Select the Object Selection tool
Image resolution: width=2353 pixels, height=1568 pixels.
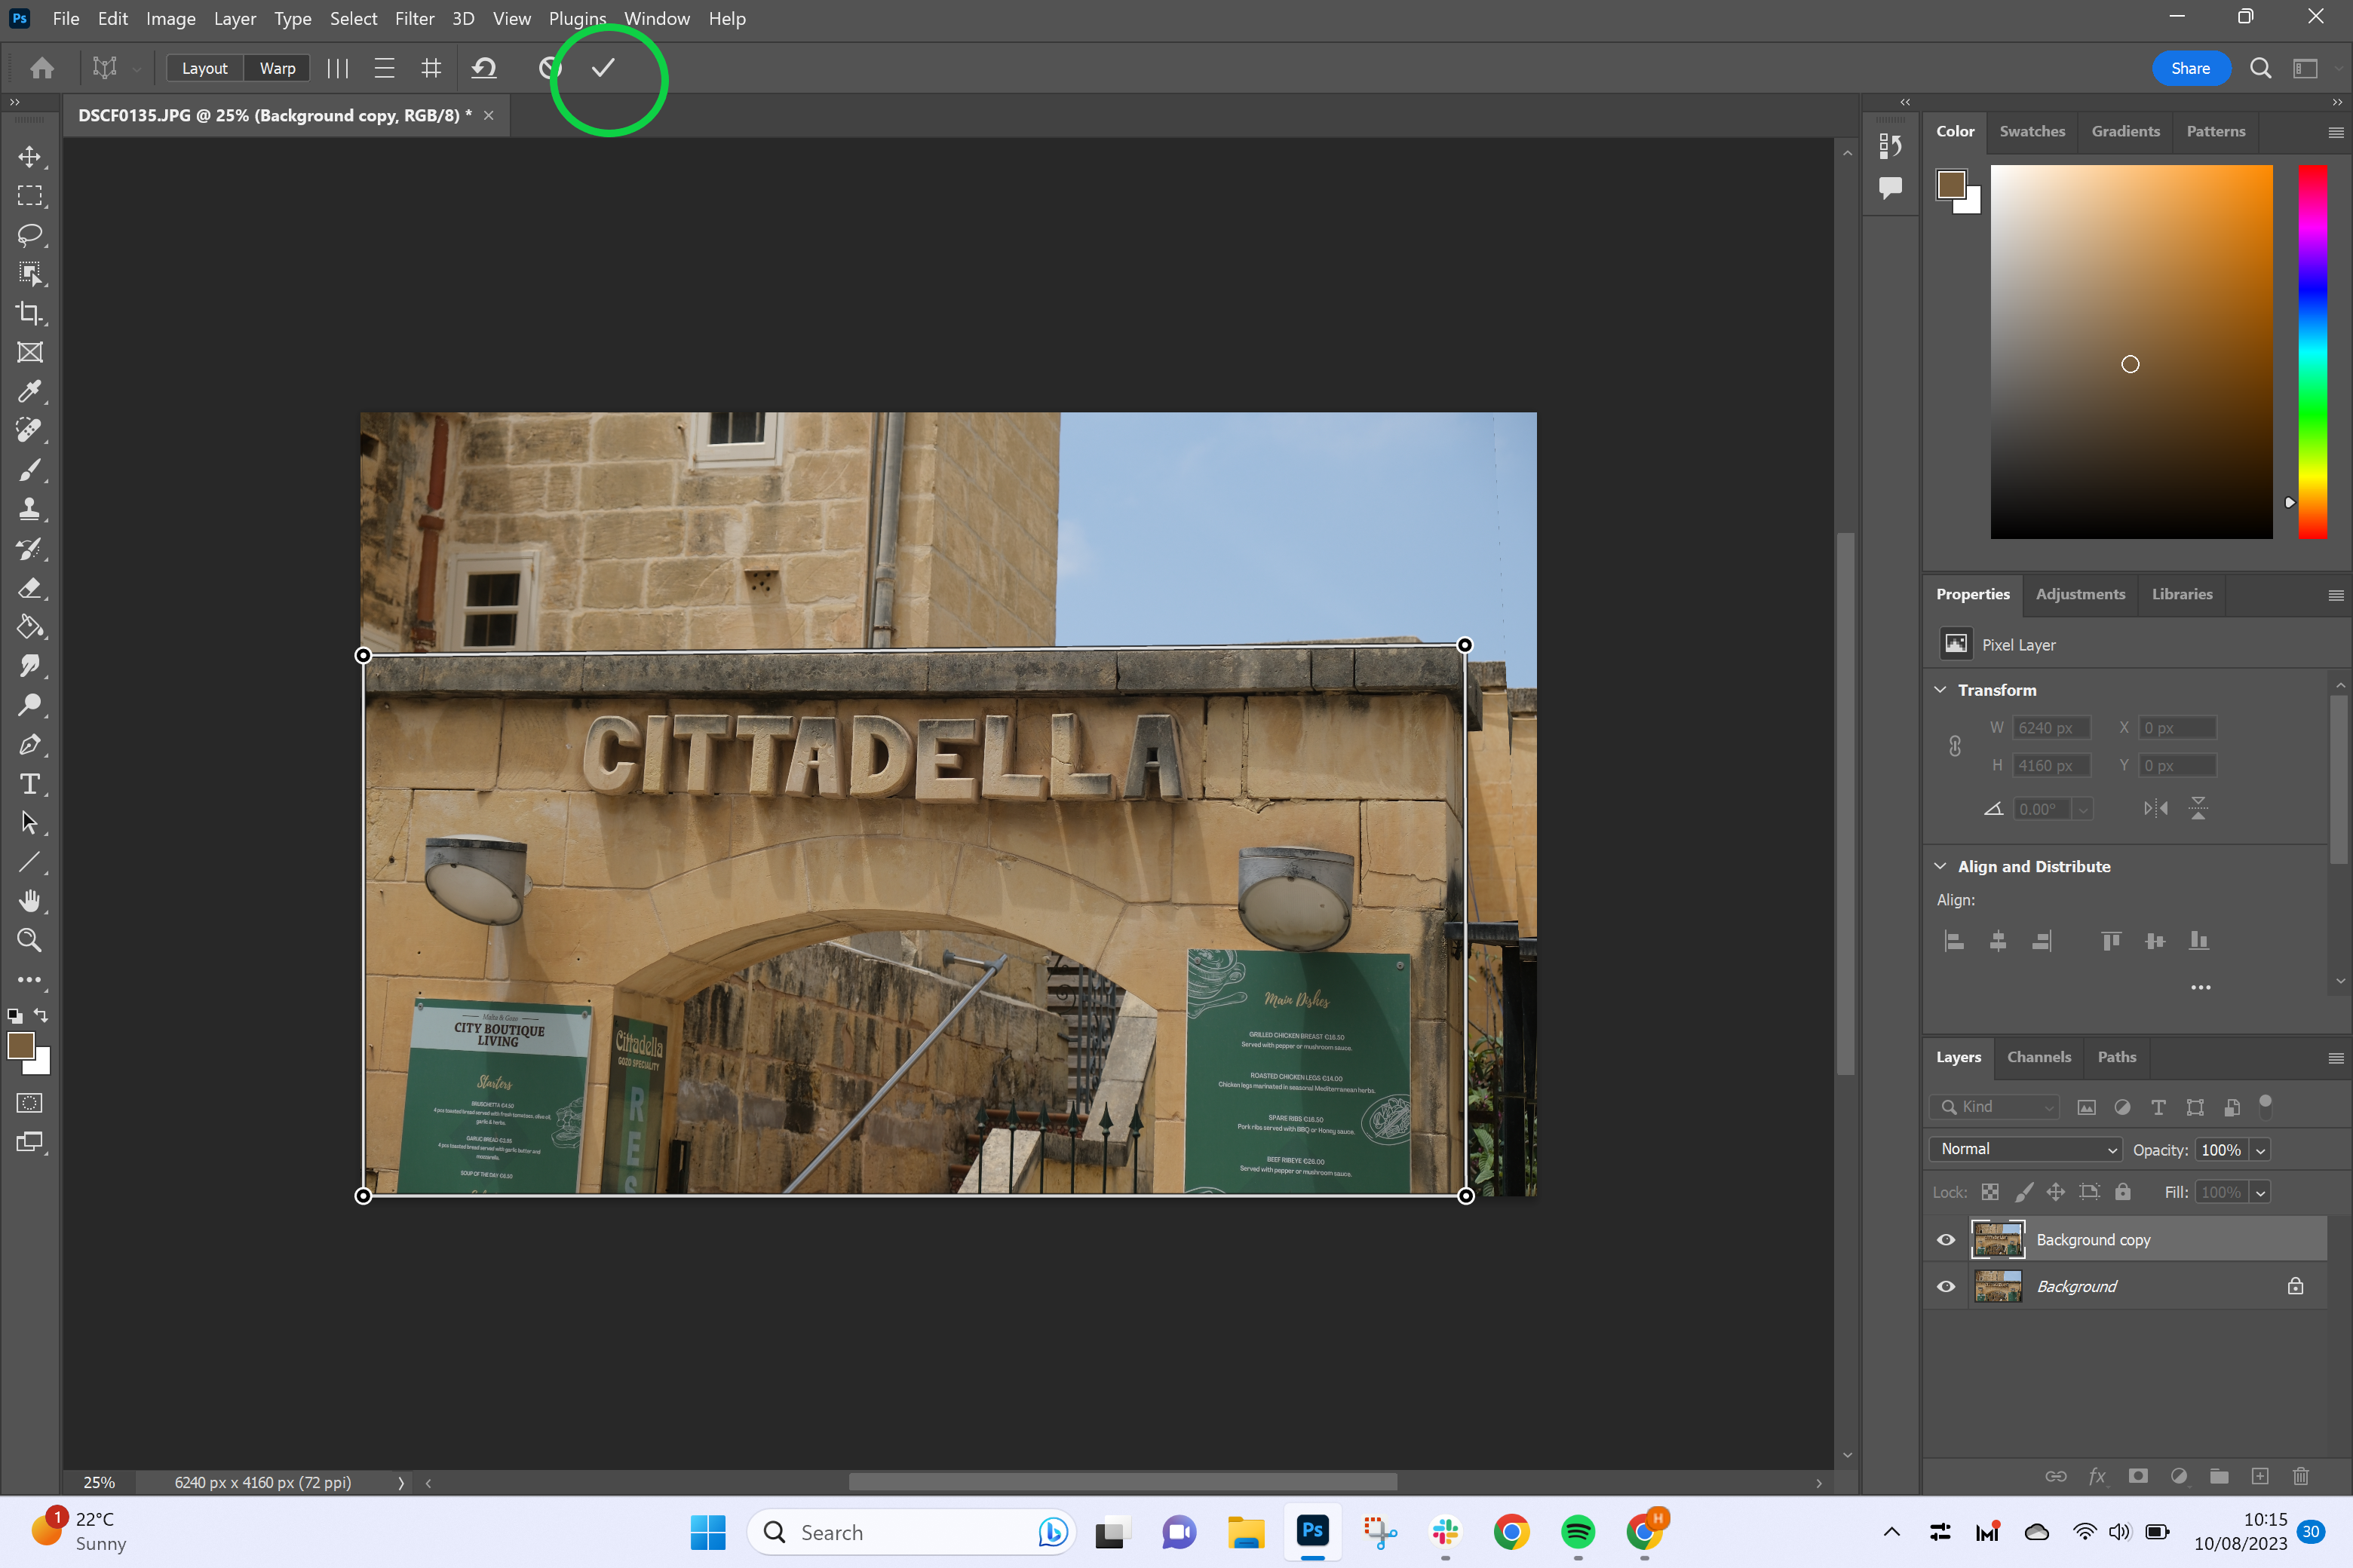coord(30,274)
